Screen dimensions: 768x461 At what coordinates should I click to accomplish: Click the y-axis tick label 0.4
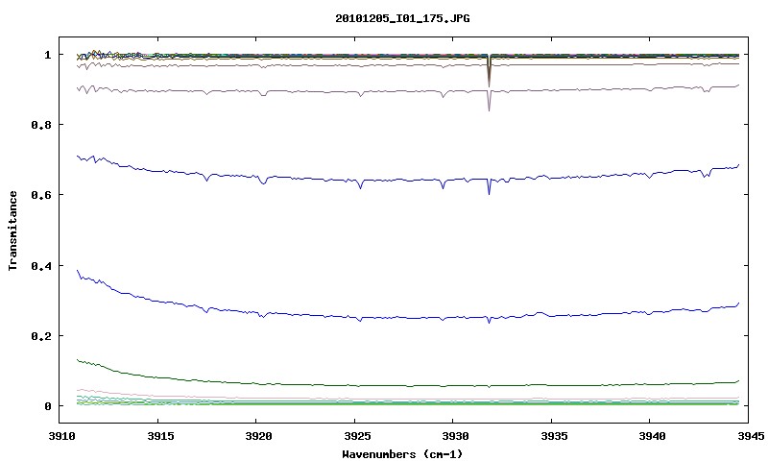41,265
